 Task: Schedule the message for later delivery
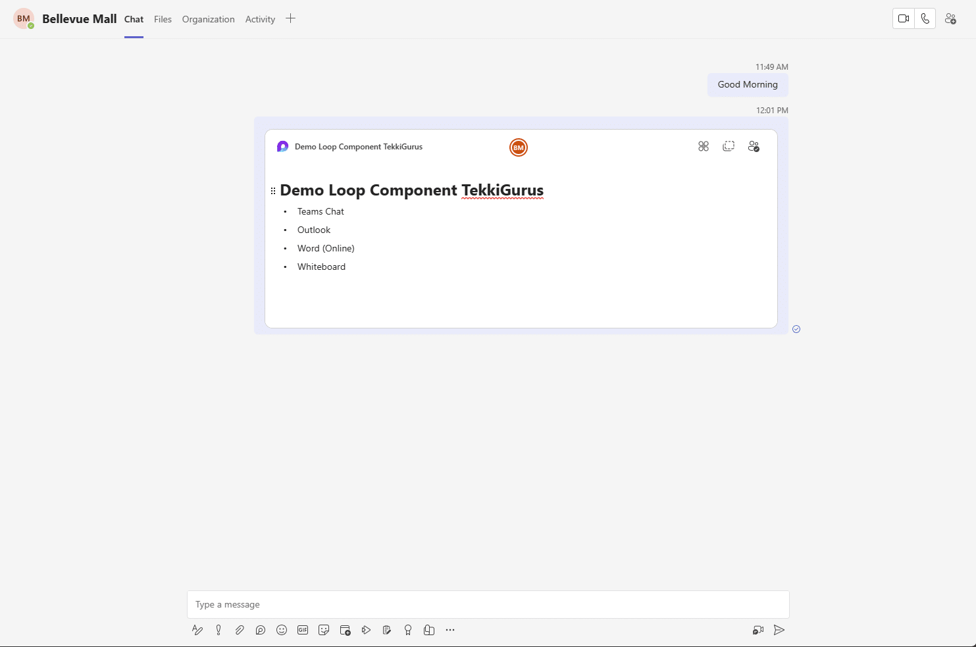tap(345, 630)
